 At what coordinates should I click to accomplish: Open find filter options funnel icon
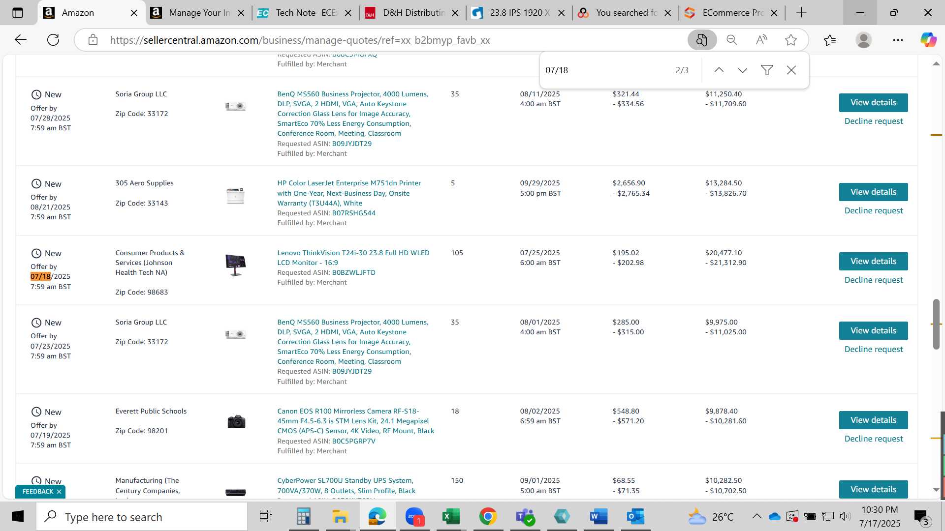[767, 70]
